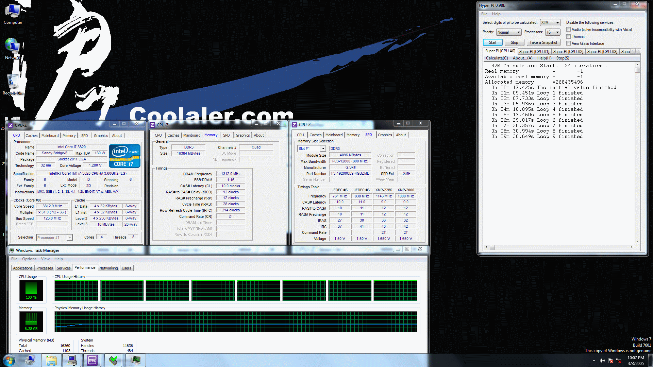Open Memory tab in right CPU-Z window

(x=353, y=135)
